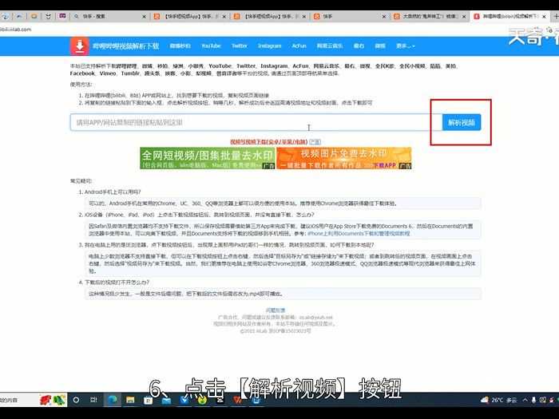The image size is (559, 419).
Task: Click the red download logo icon
Action: click(x=80, y=46)
